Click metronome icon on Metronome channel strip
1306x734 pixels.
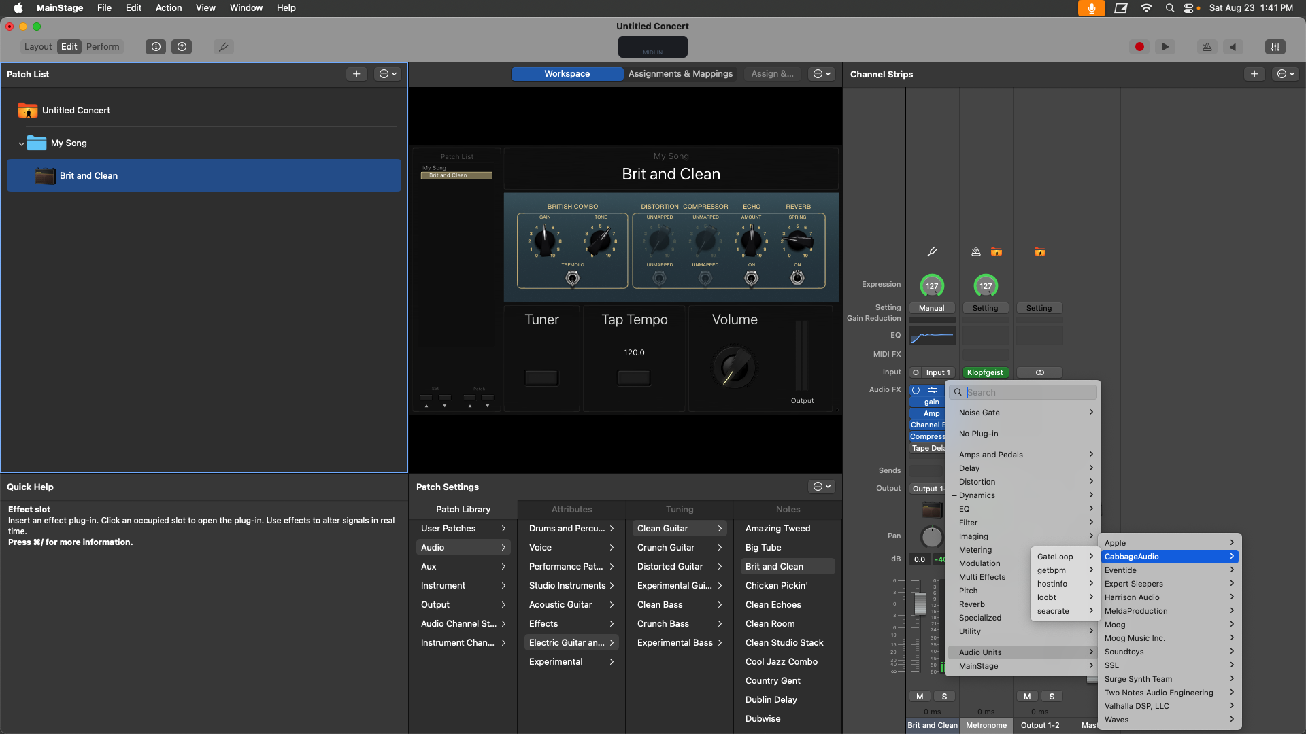pyautogui.click(x=976, y=252)
